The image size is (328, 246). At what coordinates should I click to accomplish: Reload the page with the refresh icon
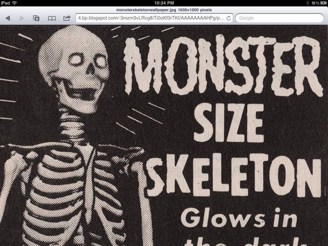229,18
